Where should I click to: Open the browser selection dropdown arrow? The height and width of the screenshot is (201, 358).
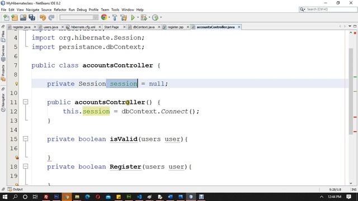click(109, 17)
